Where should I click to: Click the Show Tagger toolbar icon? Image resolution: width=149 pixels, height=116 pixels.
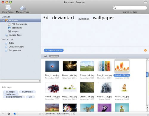point(8,8)
